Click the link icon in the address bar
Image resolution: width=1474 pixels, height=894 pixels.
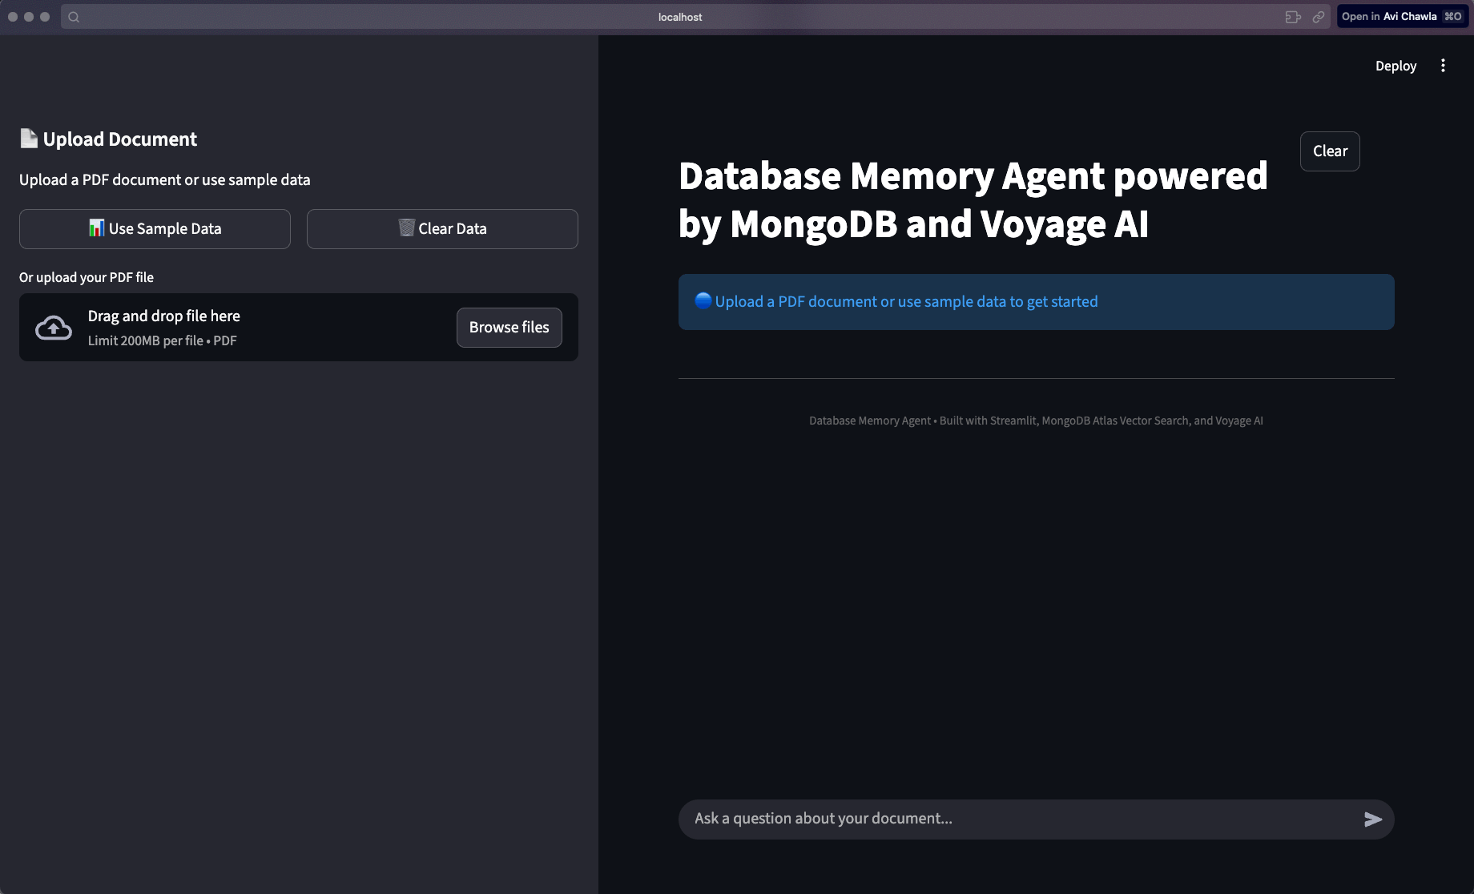click(1319, 17)
